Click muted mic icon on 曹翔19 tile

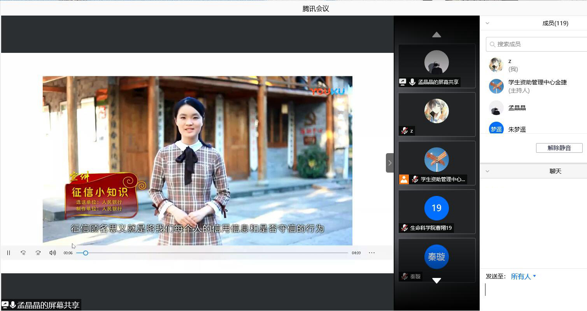coord(405,228)
